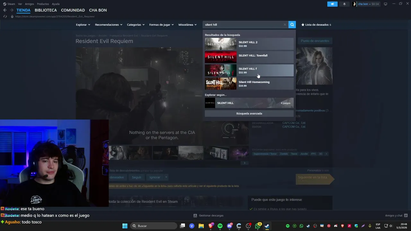Open the CHA BON profile tab
This screenshot has height=231, width=411.
pos(98,10)
